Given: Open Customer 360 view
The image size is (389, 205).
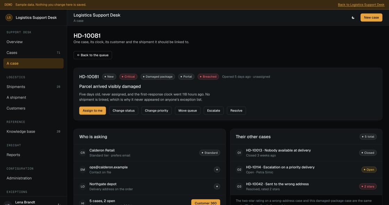Looking at the screenshot, I should (205, 202).
